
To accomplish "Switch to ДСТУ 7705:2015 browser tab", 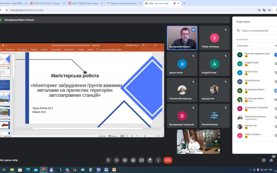I will (86, 3).
